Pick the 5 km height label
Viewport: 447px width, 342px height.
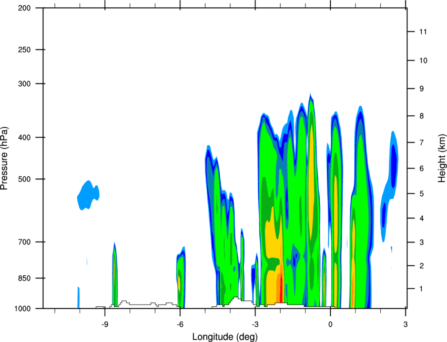421,194
